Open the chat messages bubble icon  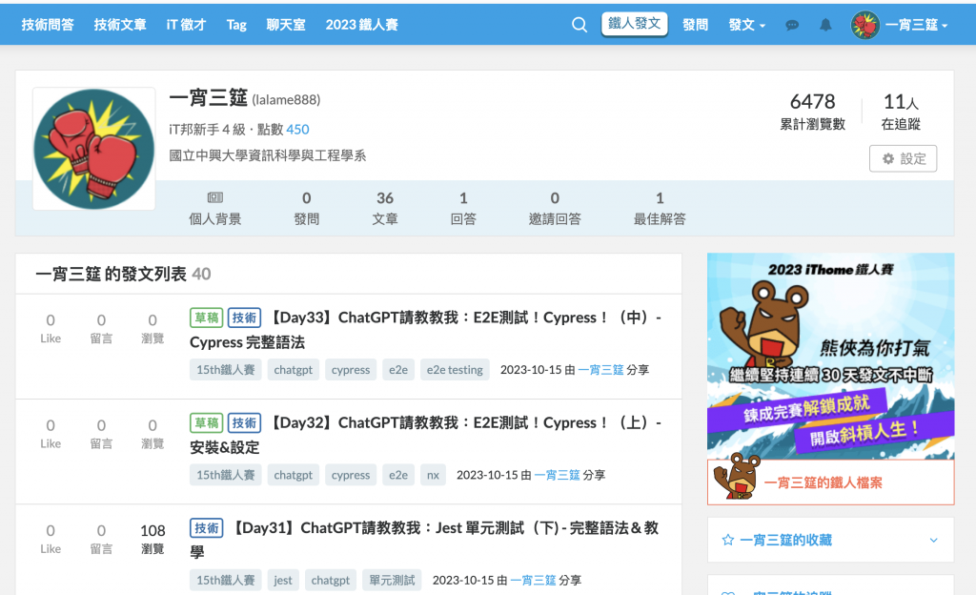point(792,25)
